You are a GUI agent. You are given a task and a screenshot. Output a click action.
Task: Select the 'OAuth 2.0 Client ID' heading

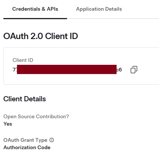[x=41, y=36]
